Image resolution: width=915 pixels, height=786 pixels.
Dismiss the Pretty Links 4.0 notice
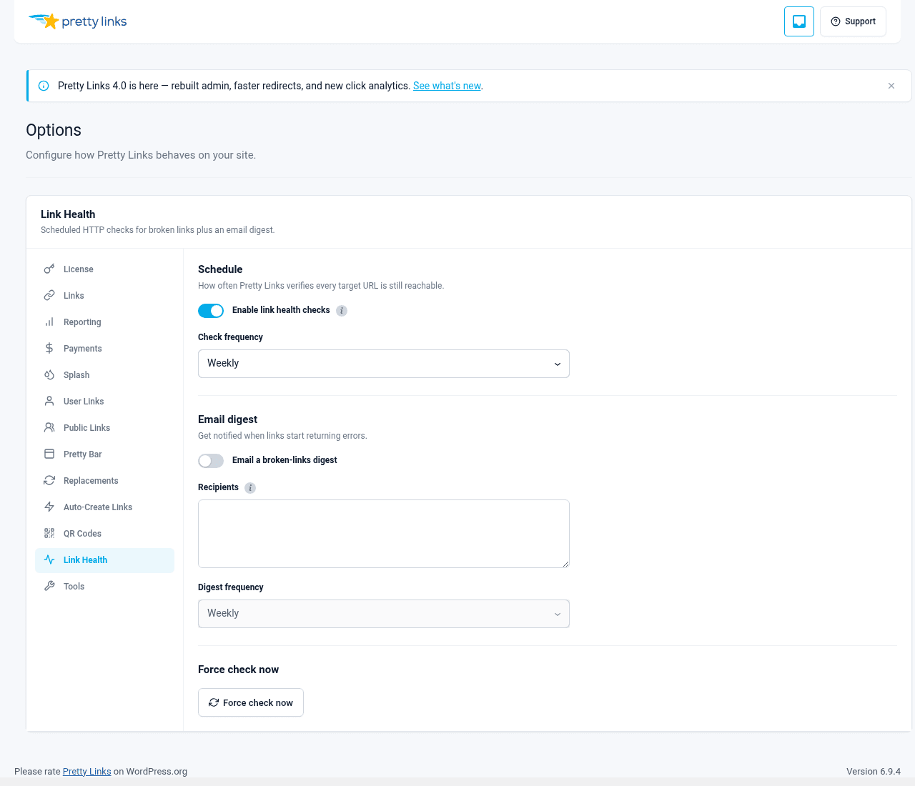coord(891,86)
